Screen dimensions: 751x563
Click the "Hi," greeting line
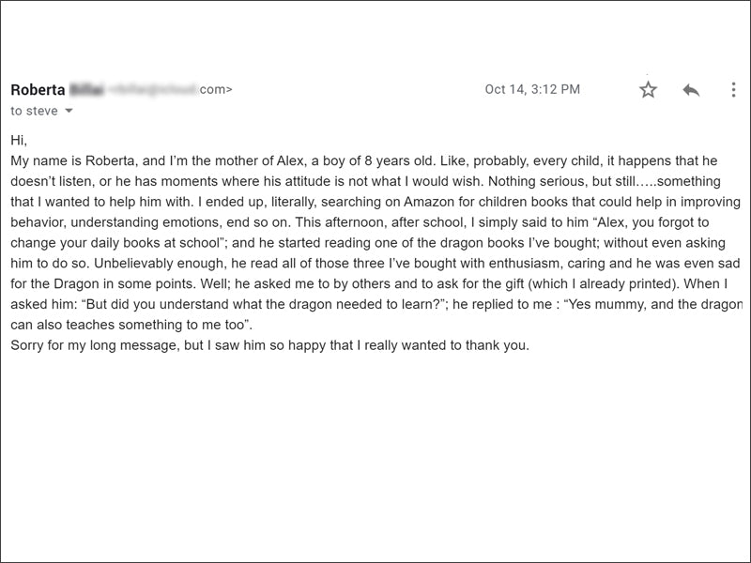pos(19,140)
